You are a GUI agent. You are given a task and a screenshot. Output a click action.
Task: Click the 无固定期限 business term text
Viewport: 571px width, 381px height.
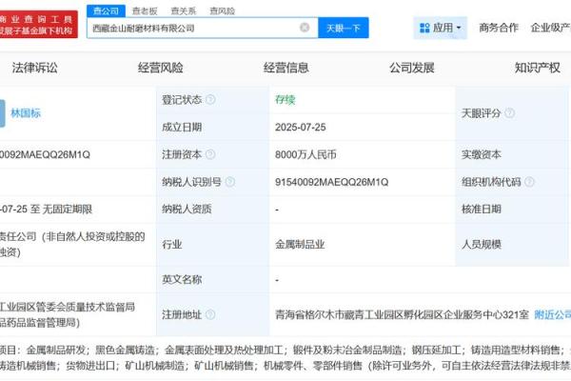pos(67,210)
